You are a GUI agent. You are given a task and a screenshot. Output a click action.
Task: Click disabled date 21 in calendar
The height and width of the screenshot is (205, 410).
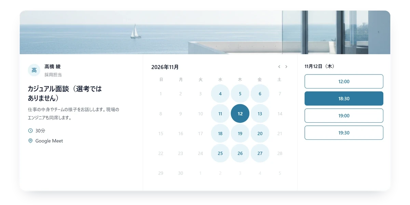(280, 133)
